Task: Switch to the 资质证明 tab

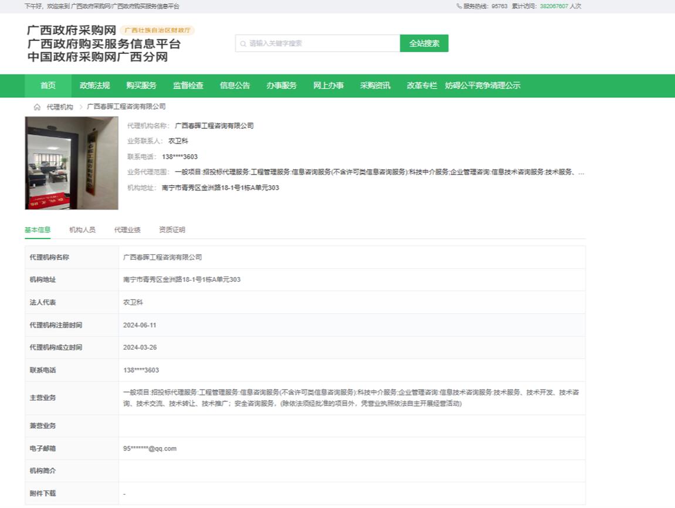Action: pyautogui.click(x=171, y=230)
